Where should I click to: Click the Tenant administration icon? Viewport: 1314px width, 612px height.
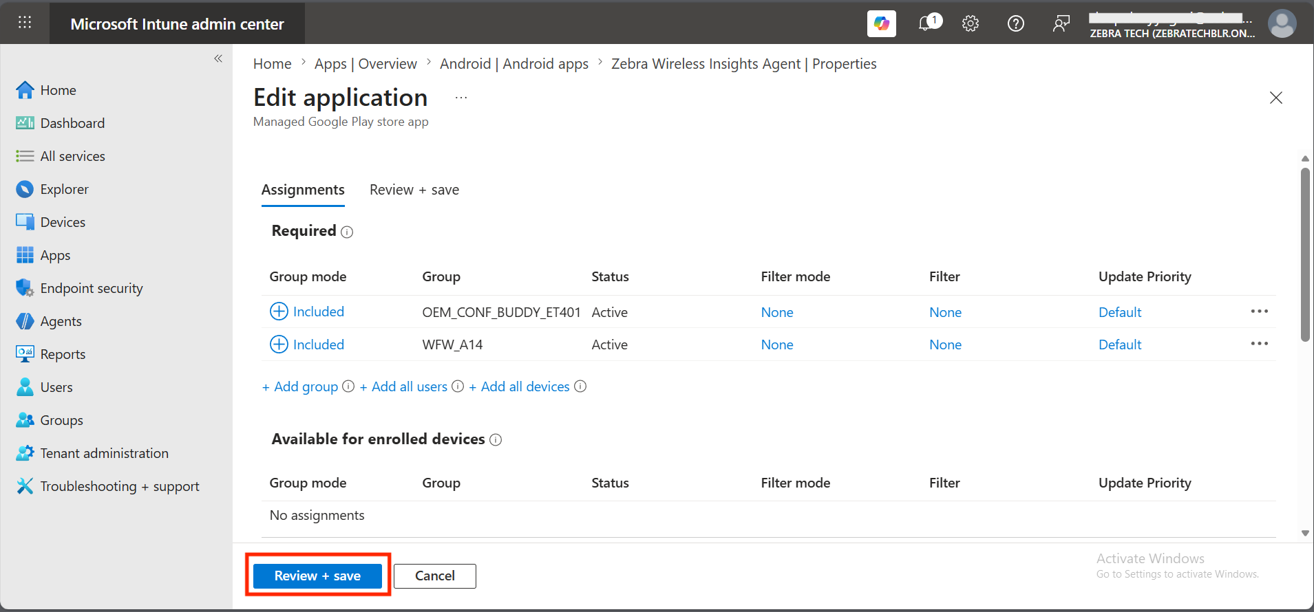click(25, 453)
